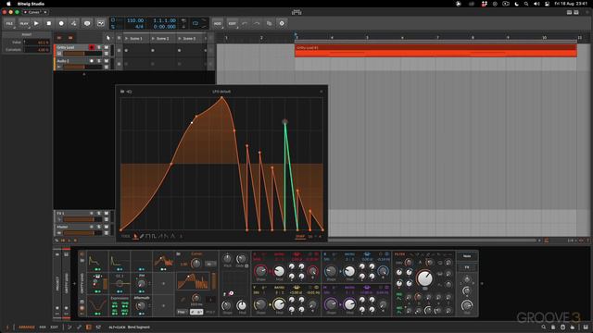Solo the Audio 2 track

[99, 61]
